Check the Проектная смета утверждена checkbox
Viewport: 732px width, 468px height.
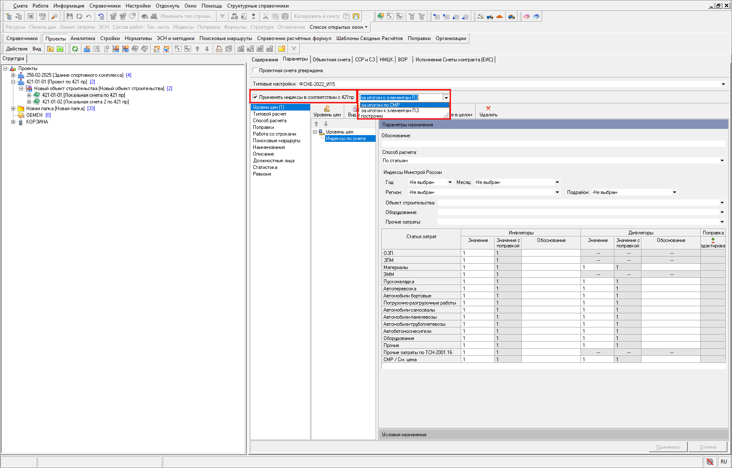coord(255,70)
